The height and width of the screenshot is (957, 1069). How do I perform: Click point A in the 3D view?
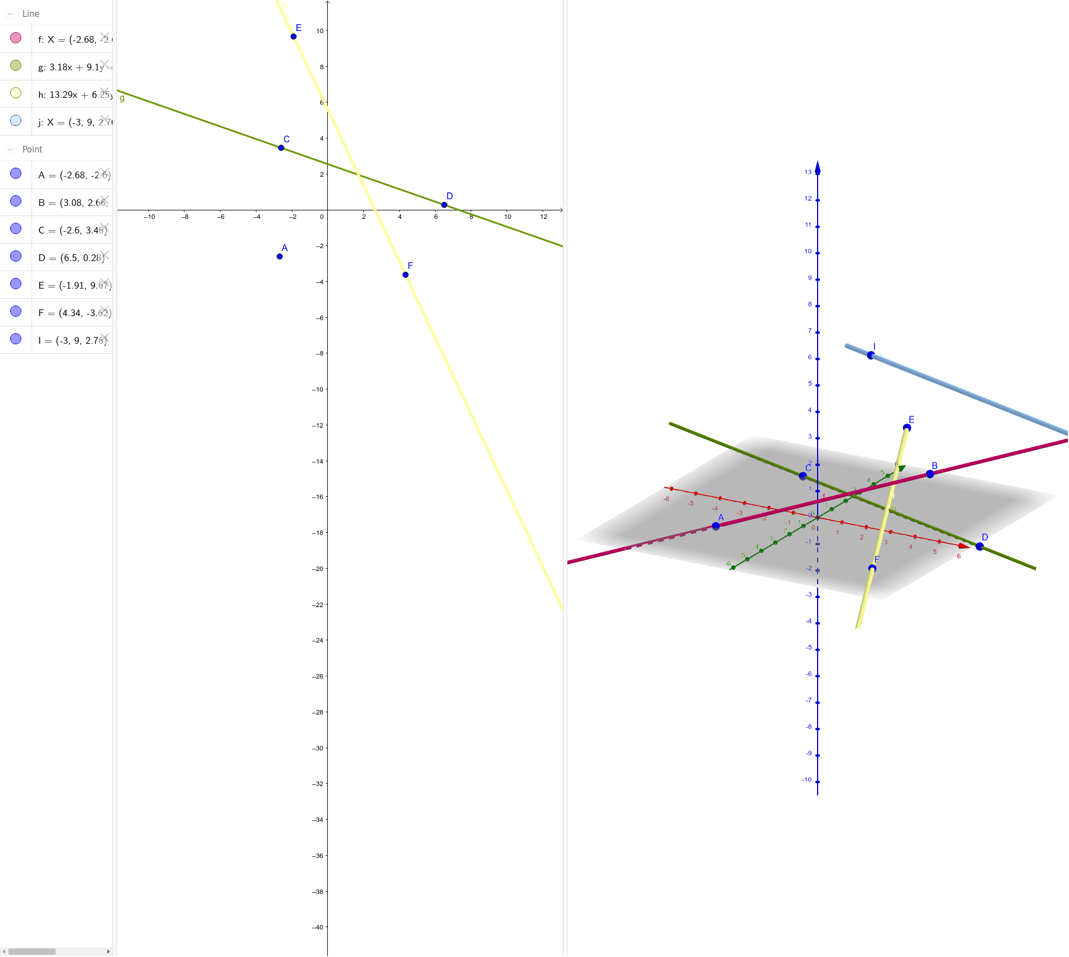716,526
